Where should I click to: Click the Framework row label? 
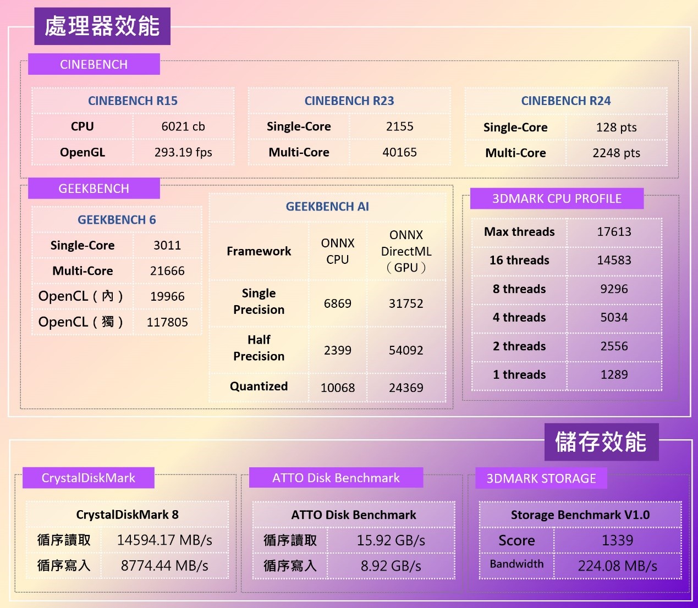259,251
